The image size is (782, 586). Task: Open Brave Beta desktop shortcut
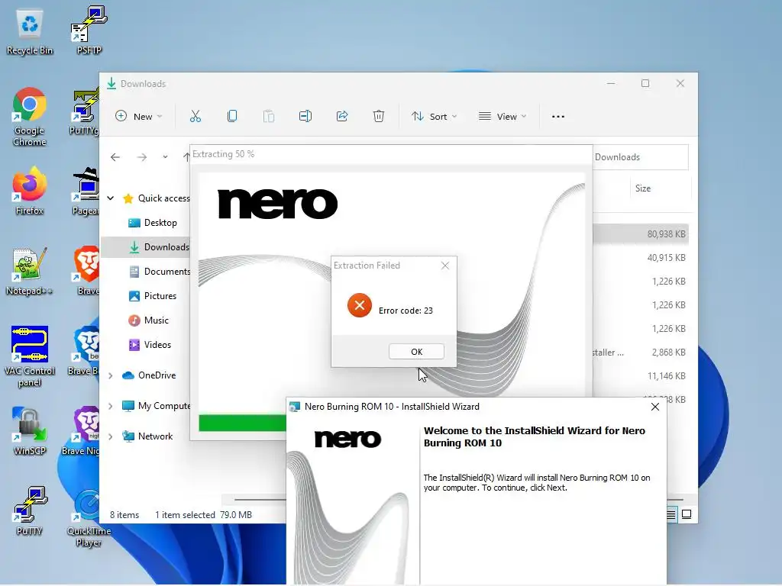tap(83, 351)
